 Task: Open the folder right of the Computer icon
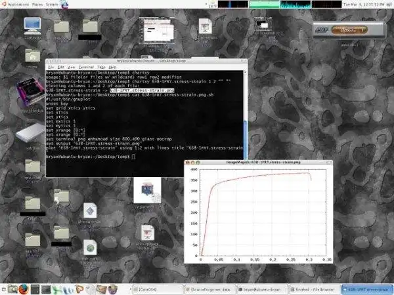click(61, 26)
